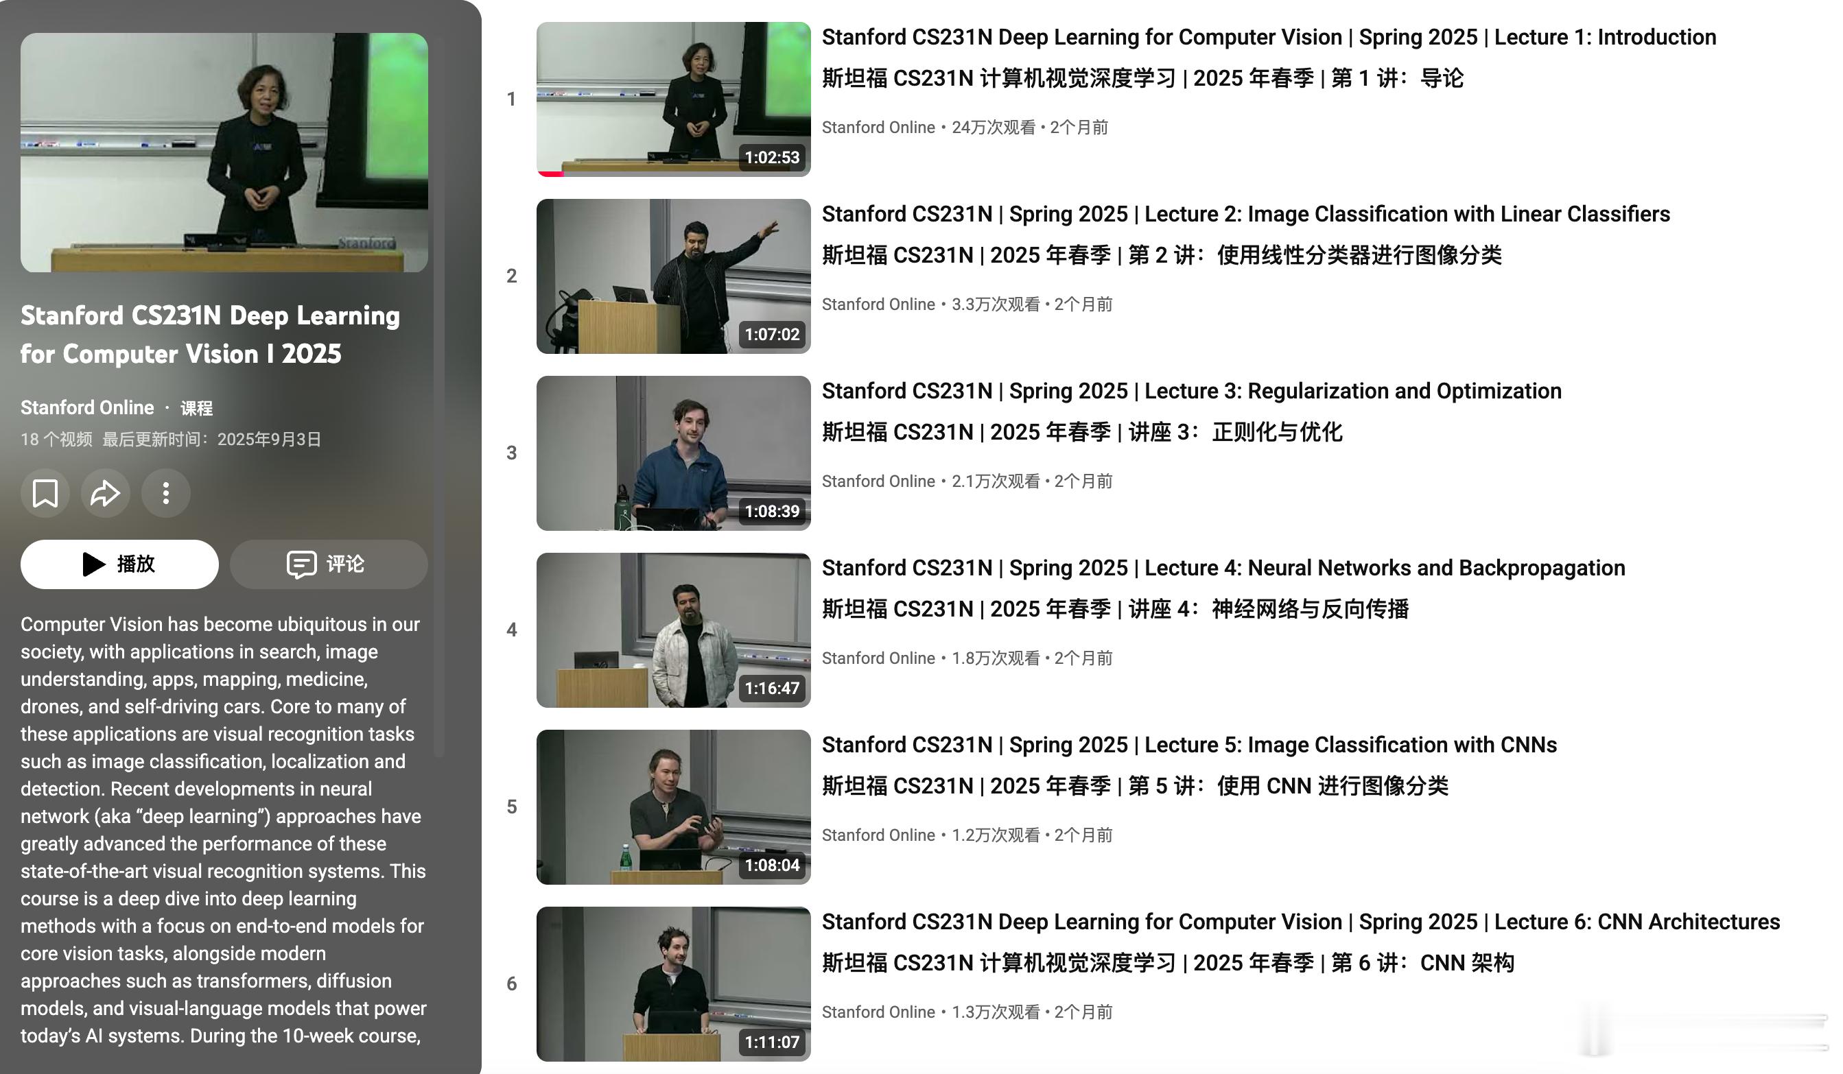Click Stanford Online under Lecture 2

click(x=878, y=304)
